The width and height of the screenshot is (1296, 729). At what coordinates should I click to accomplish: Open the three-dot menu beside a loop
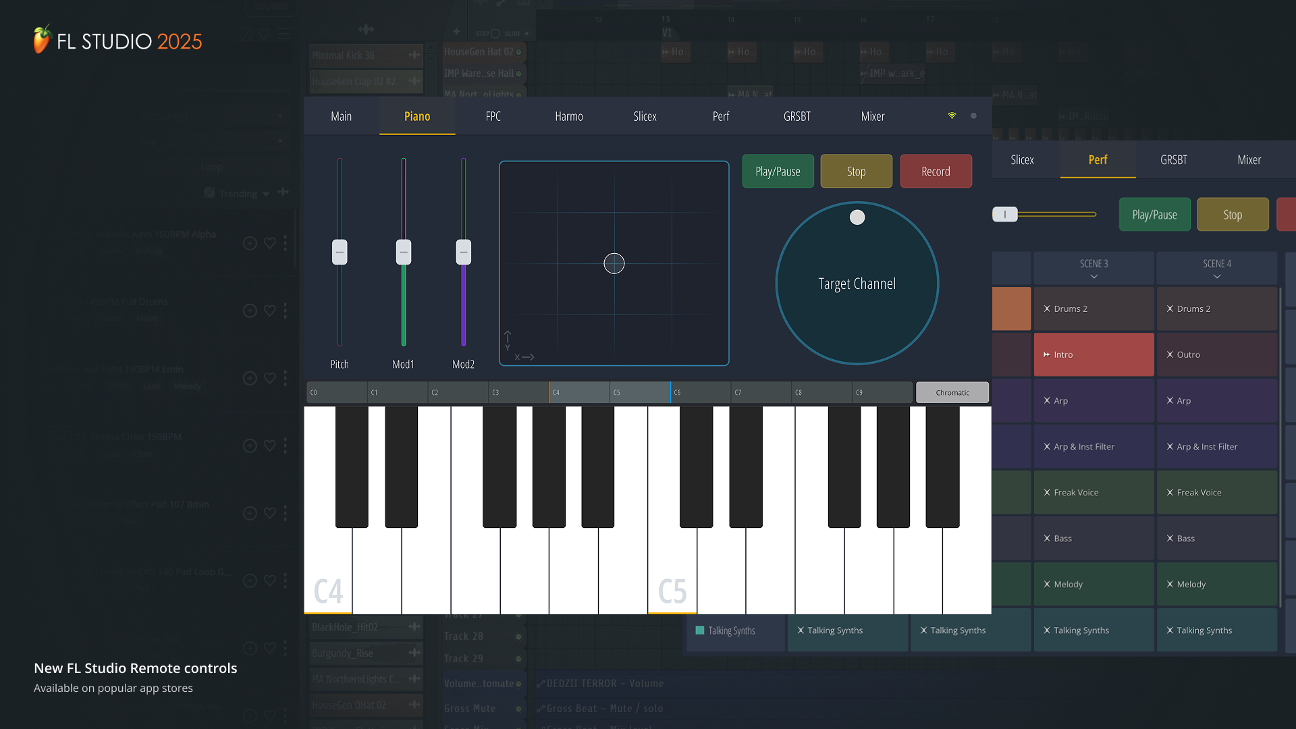(286, 243)
